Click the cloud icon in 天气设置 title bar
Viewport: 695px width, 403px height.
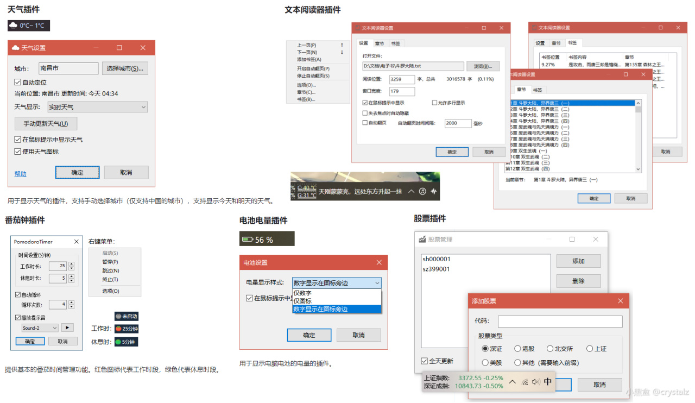click(x=16, y=48)
